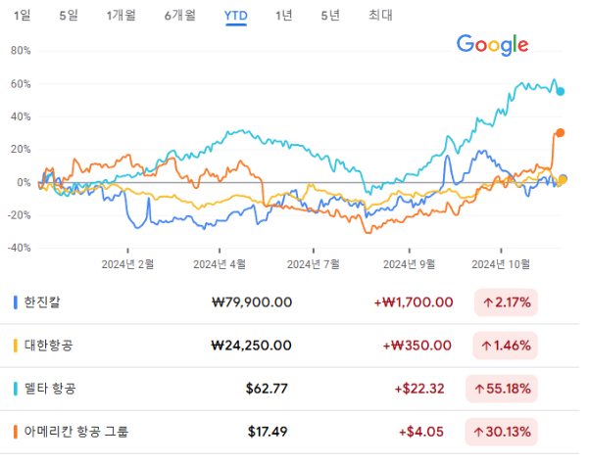The height and width of the screenshot is (462, 589).
Task: Click the $17.49 price value
Action: tap(268, 432)
